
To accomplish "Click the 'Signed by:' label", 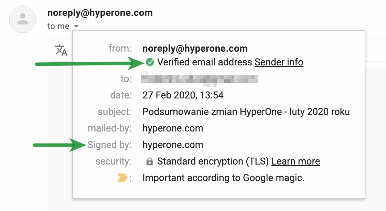I will [x=109, y=145].
